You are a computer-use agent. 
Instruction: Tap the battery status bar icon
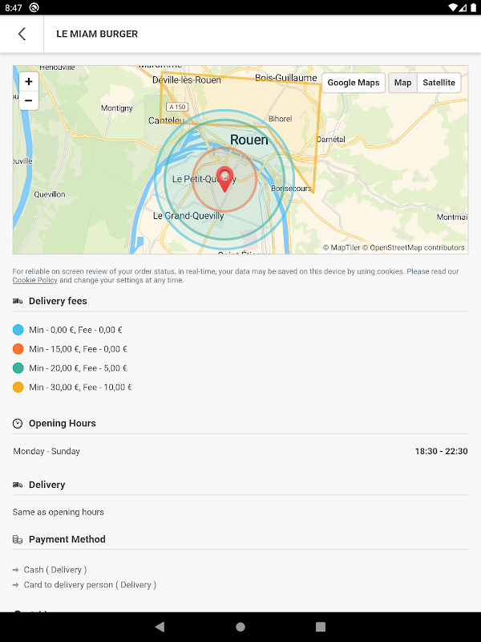point(473,7)
